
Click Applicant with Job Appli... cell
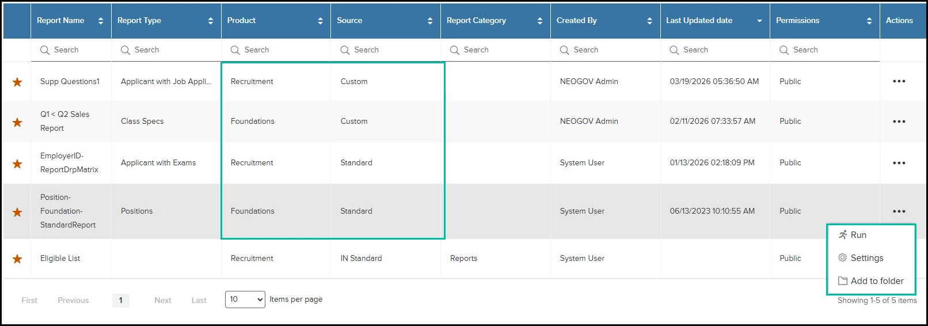(166, 81)
